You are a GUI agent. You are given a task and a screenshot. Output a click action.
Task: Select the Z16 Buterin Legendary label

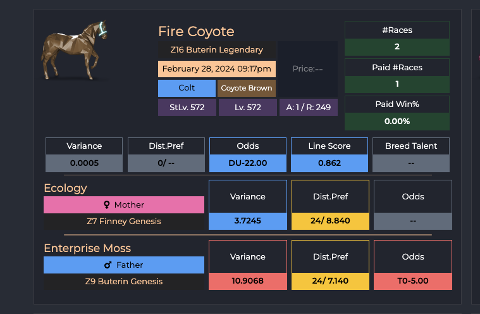[217, 50]
